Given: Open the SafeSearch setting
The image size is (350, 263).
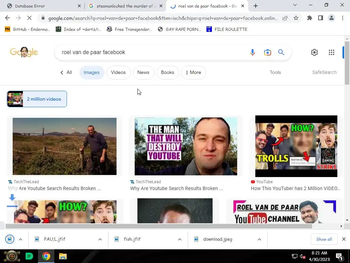Looking at the screenshot, I should click(324, 73).
